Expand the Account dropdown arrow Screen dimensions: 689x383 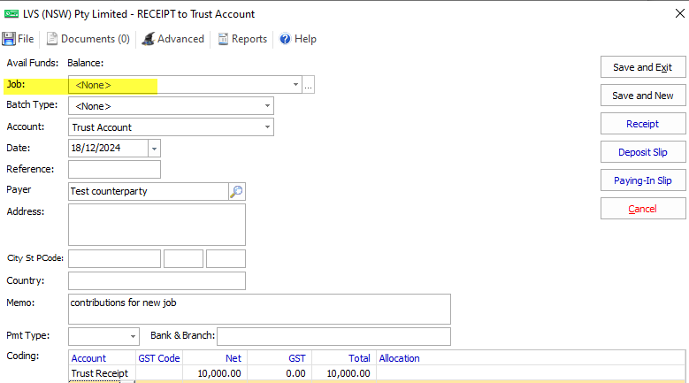pyautogui.click(x=267, y=127)
